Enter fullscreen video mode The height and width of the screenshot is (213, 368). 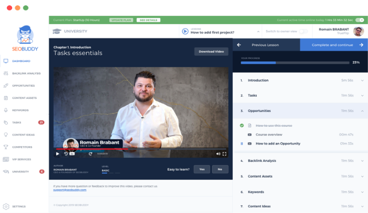(224, 154)
